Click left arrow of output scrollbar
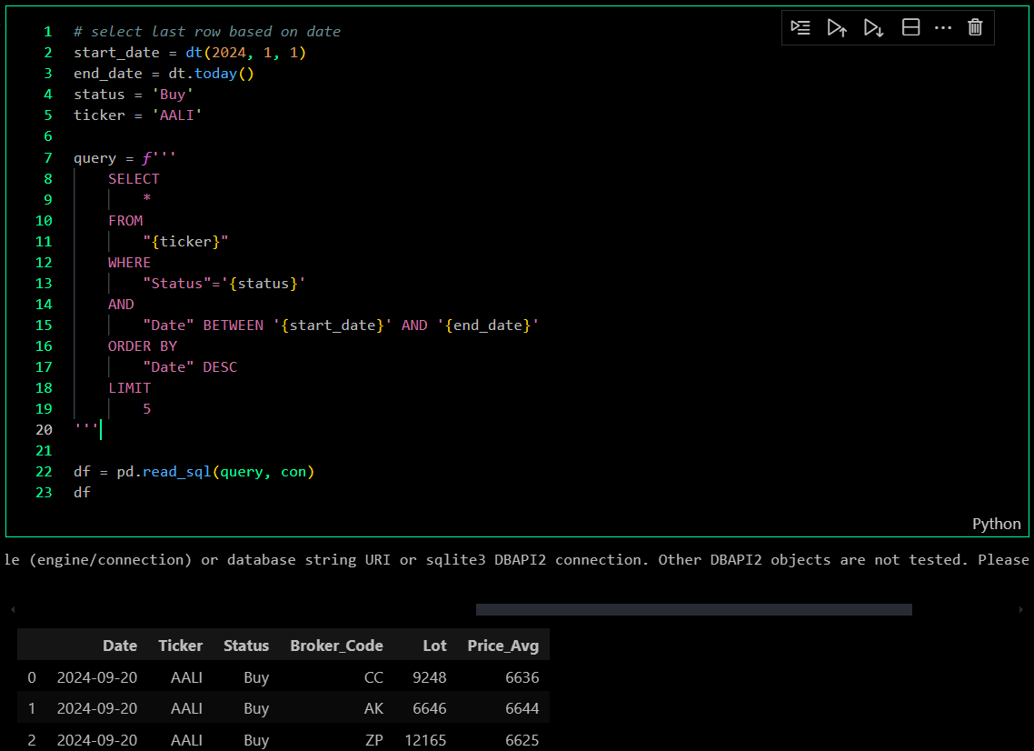 coord(13,610)
